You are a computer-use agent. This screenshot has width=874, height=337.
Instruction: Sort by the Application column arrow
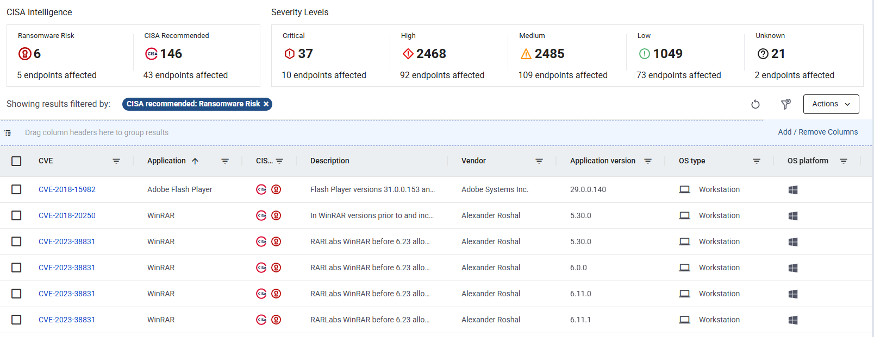[195, 161]
